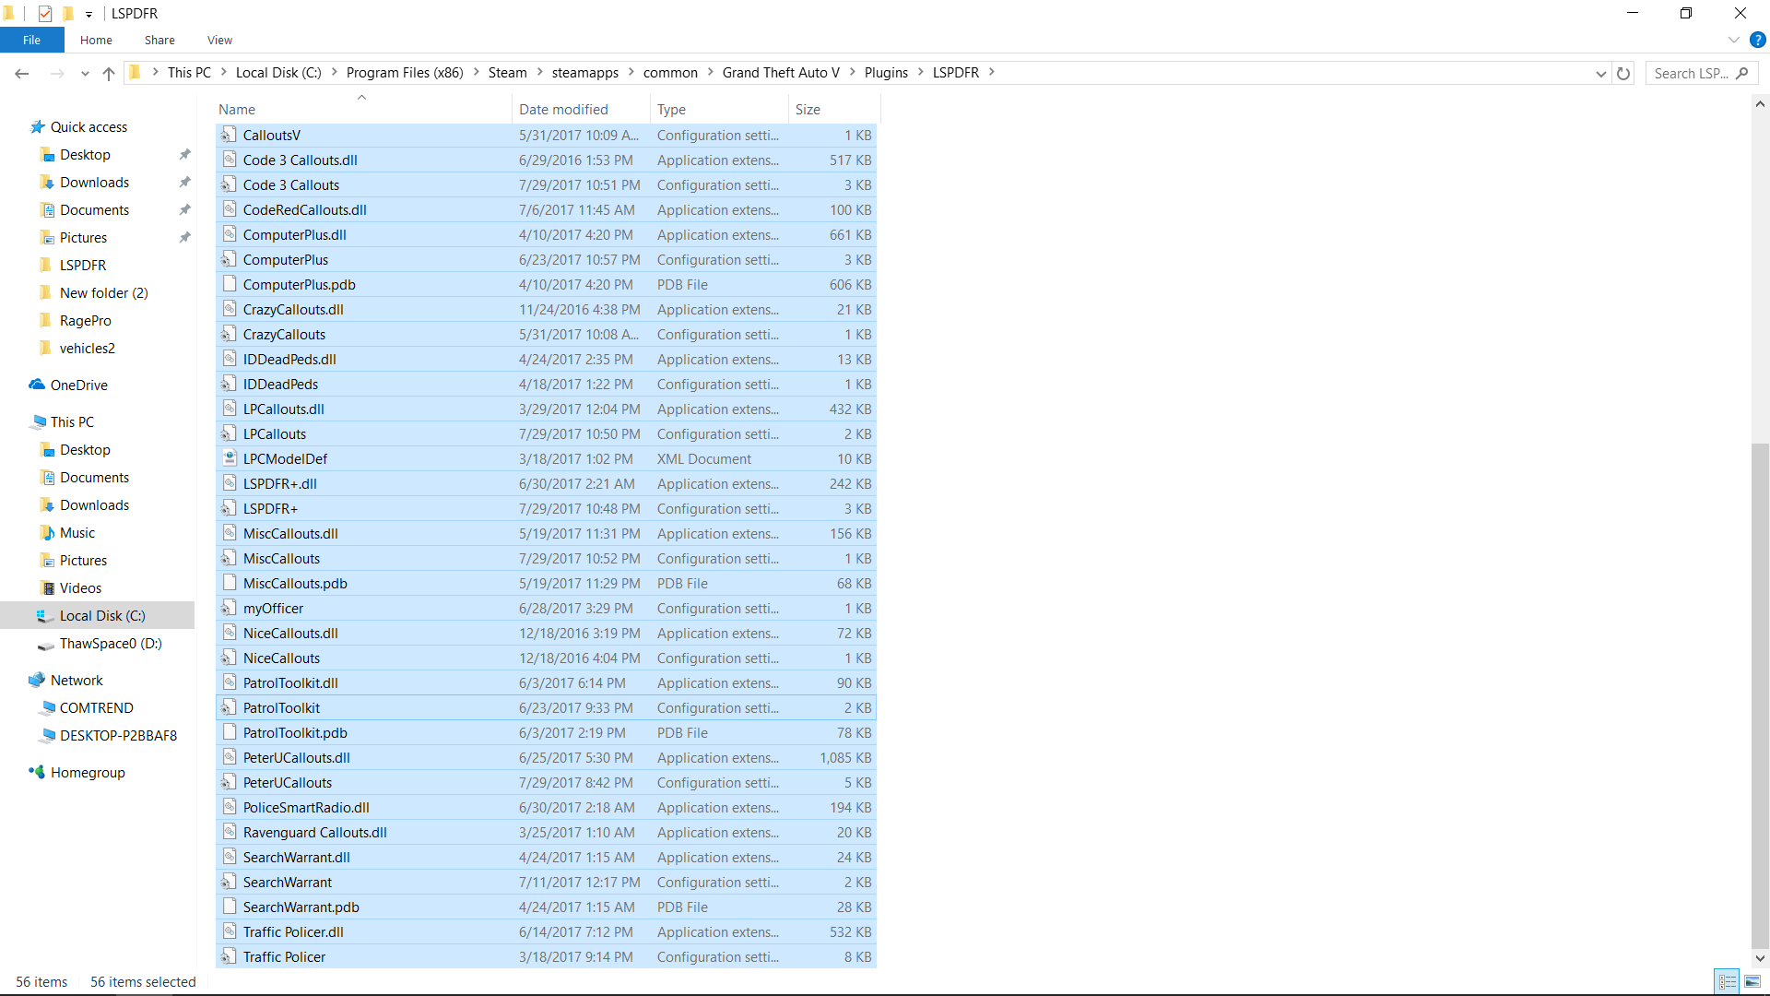Open recent locations dropdown arrow
This screenshot has height=996, width=1770.
coord(85,73)
